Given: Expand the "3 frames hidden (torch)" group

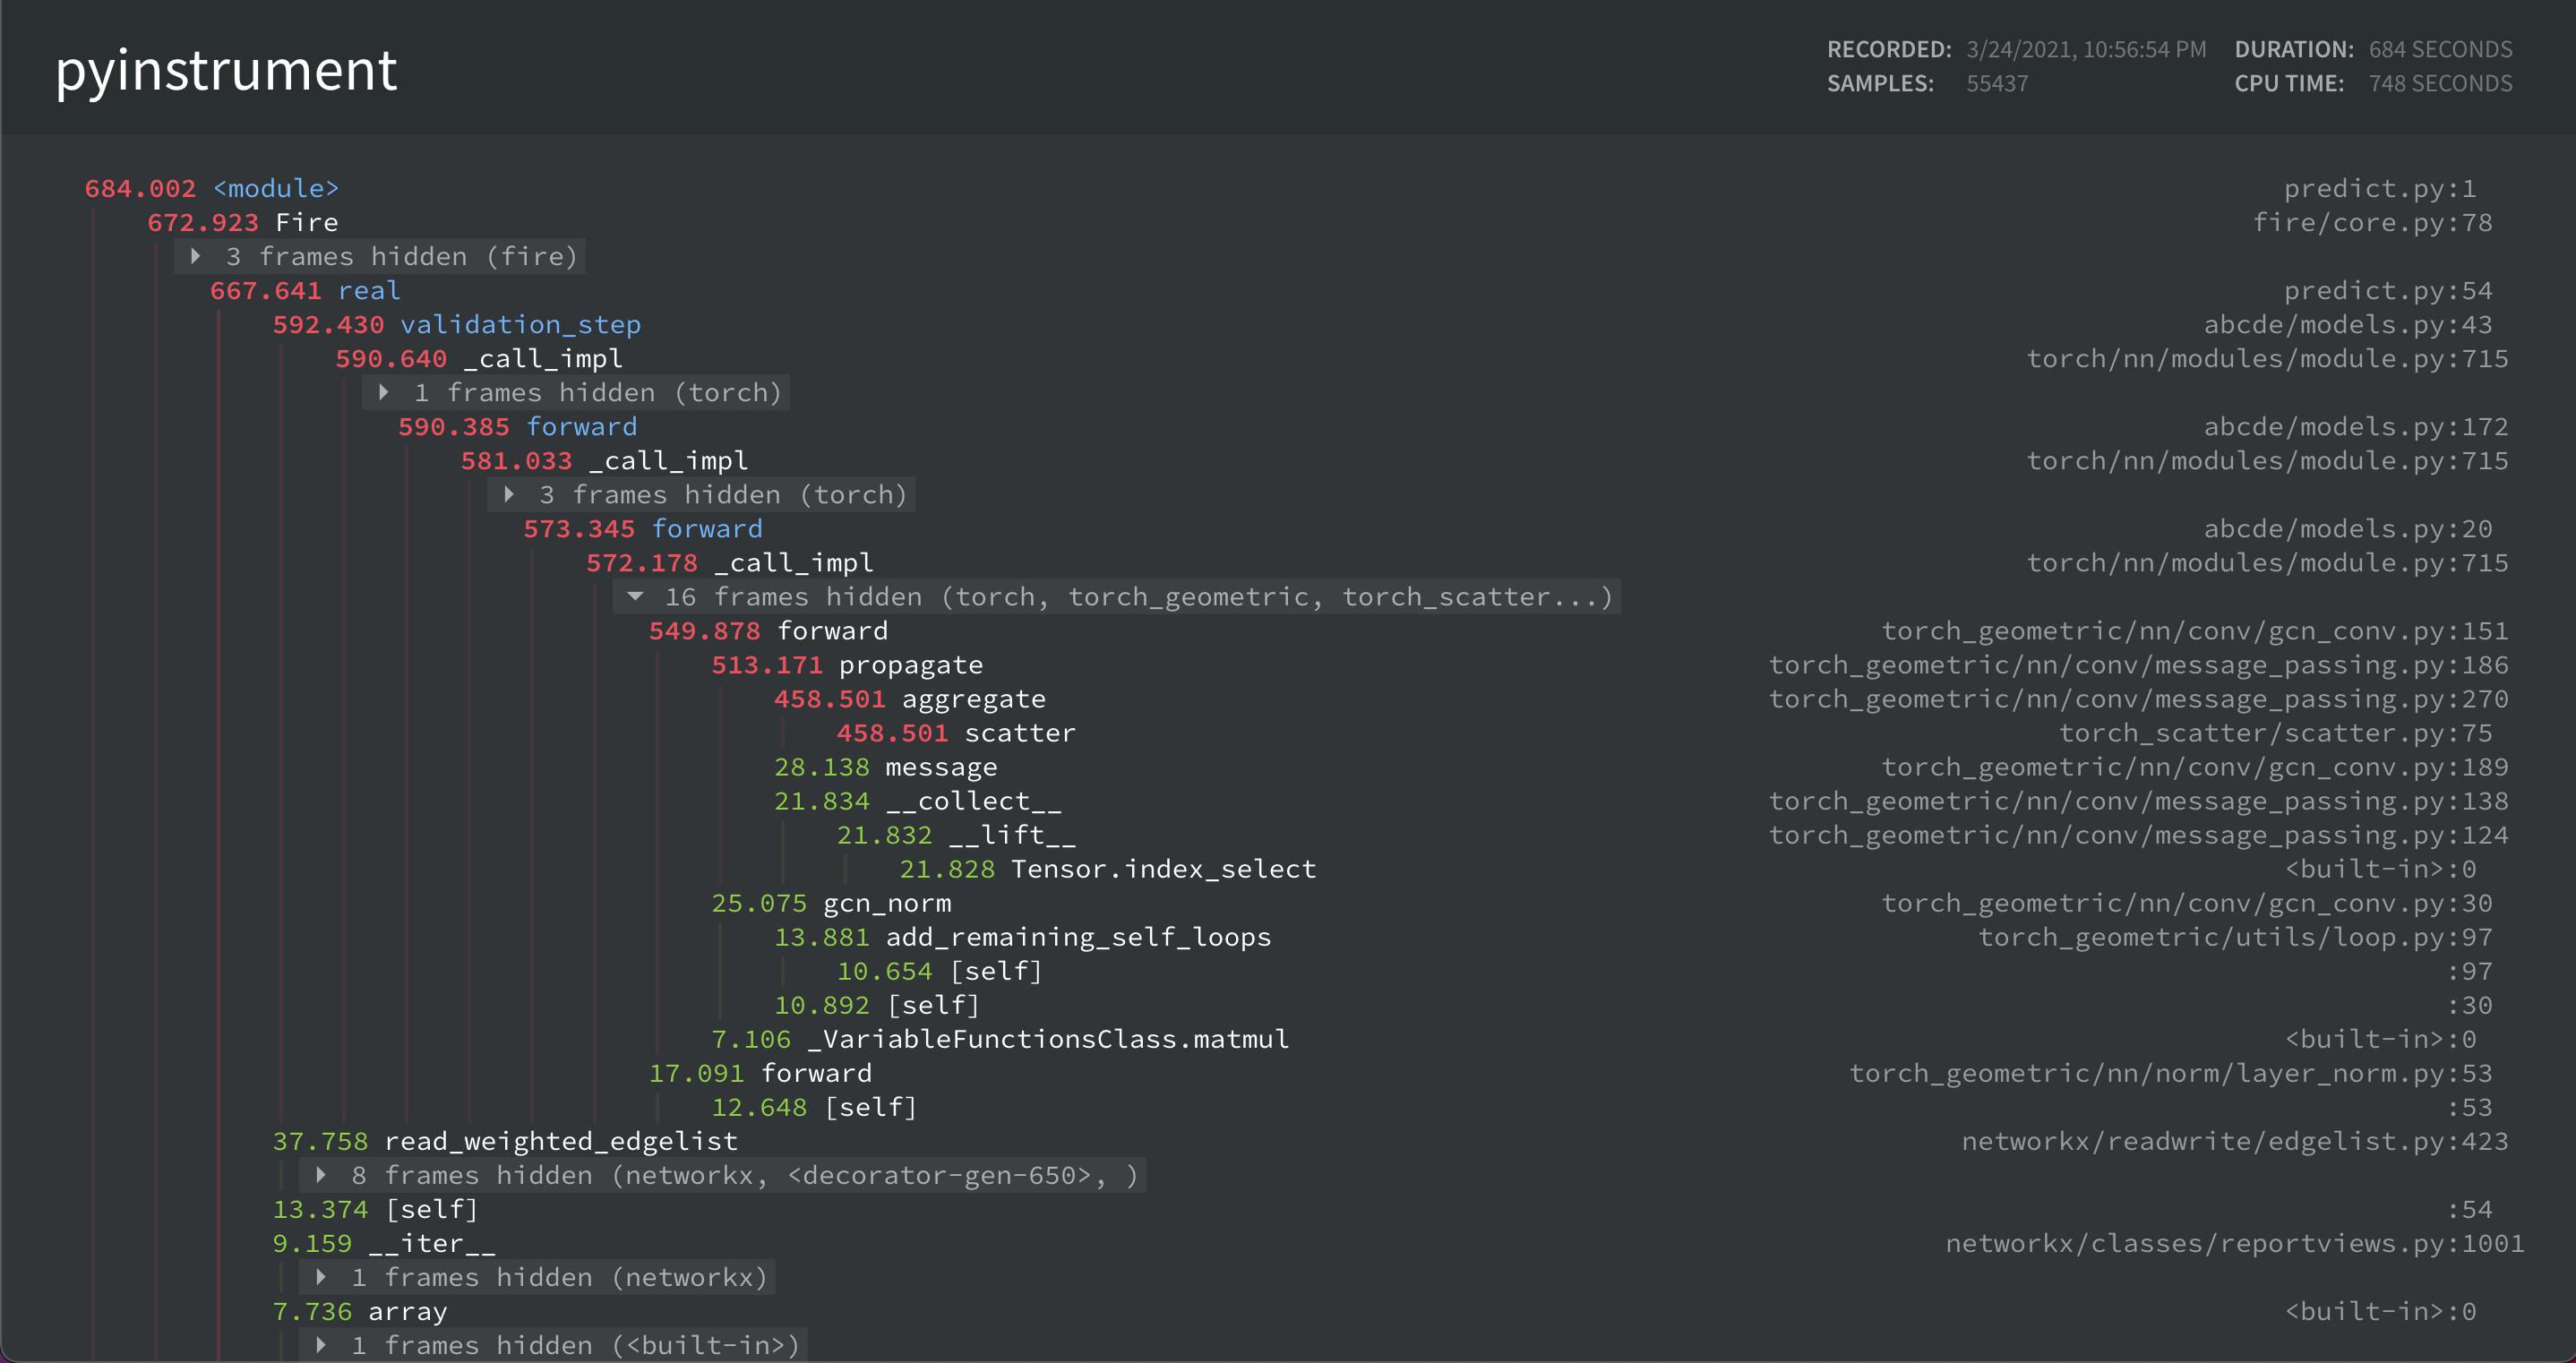Looking at the screenshot, I should pos(510,494).
